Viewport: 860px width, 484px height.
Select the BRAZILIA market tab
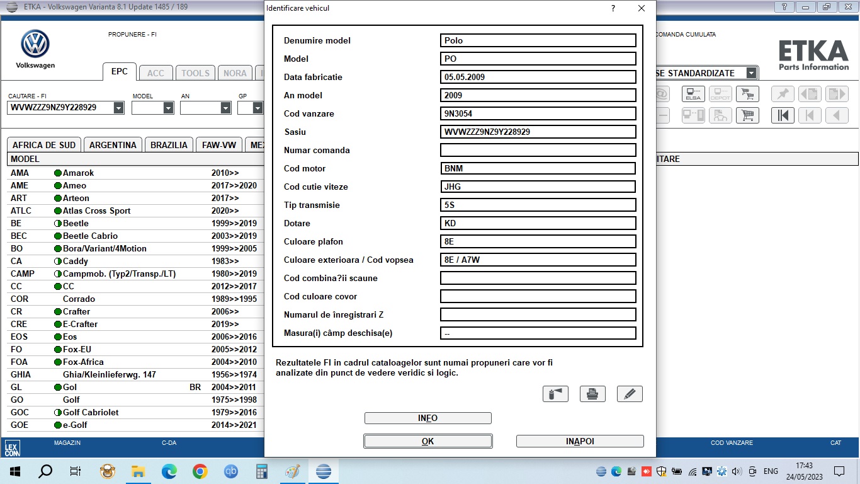point(169,145)
